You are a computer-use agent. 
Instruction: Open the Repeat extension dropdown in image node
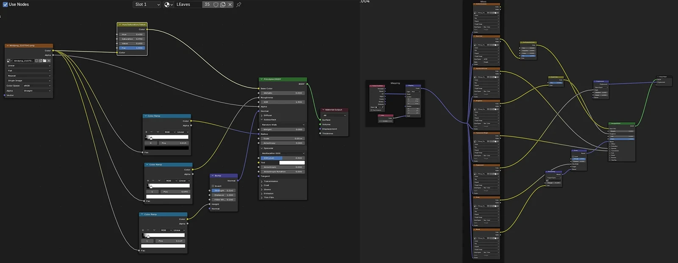click(x=28, y=76)
